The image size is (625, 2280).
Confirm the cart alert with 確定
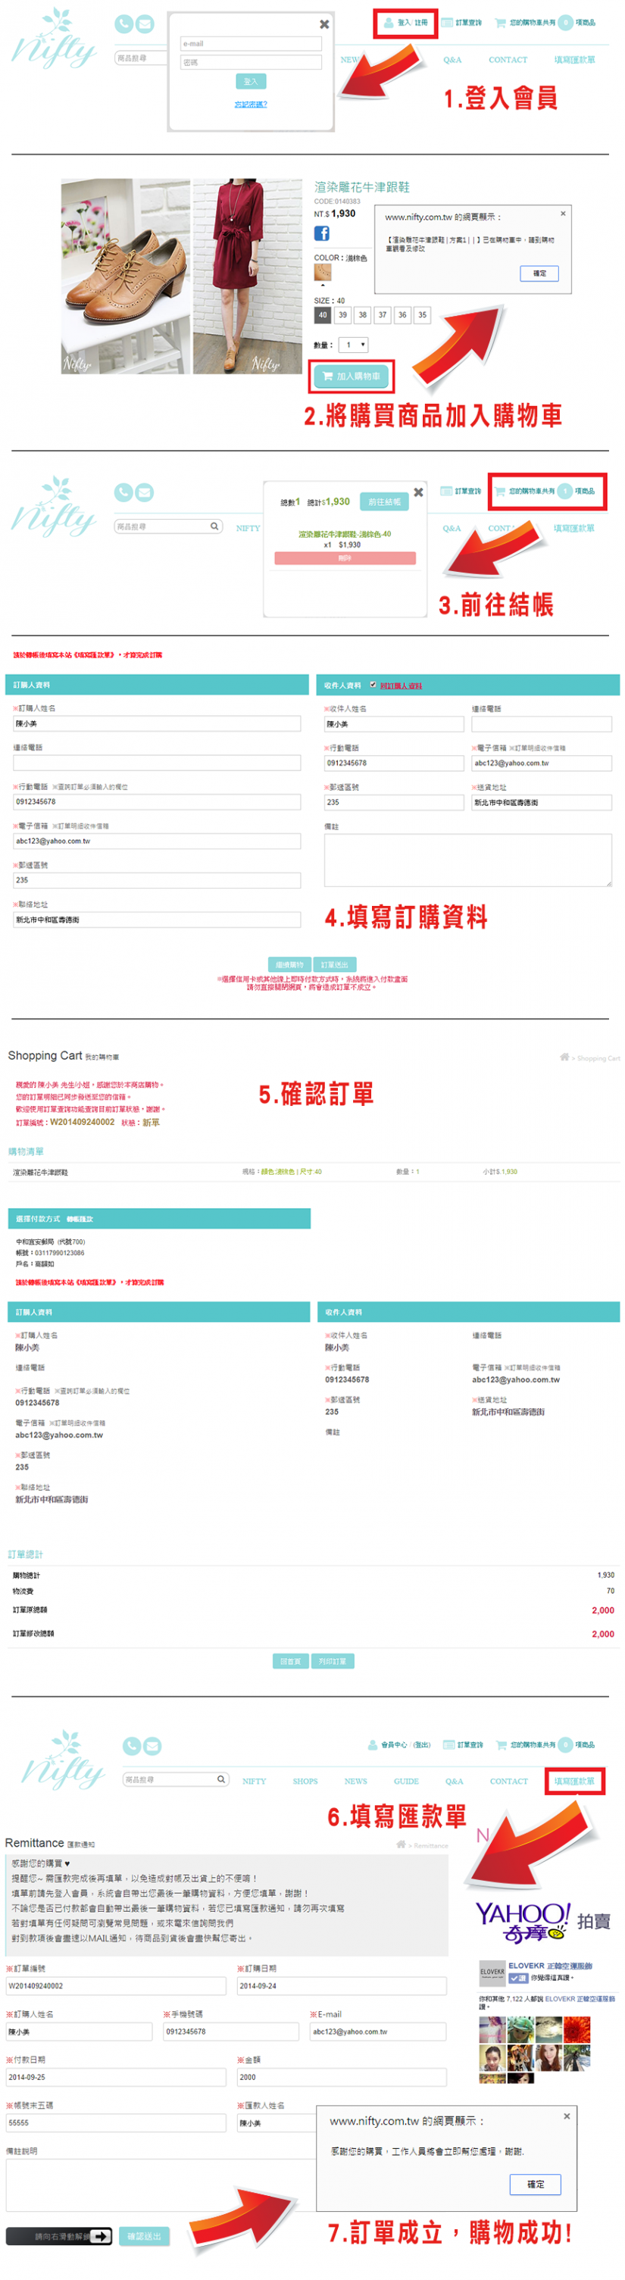tap(539, 273)
